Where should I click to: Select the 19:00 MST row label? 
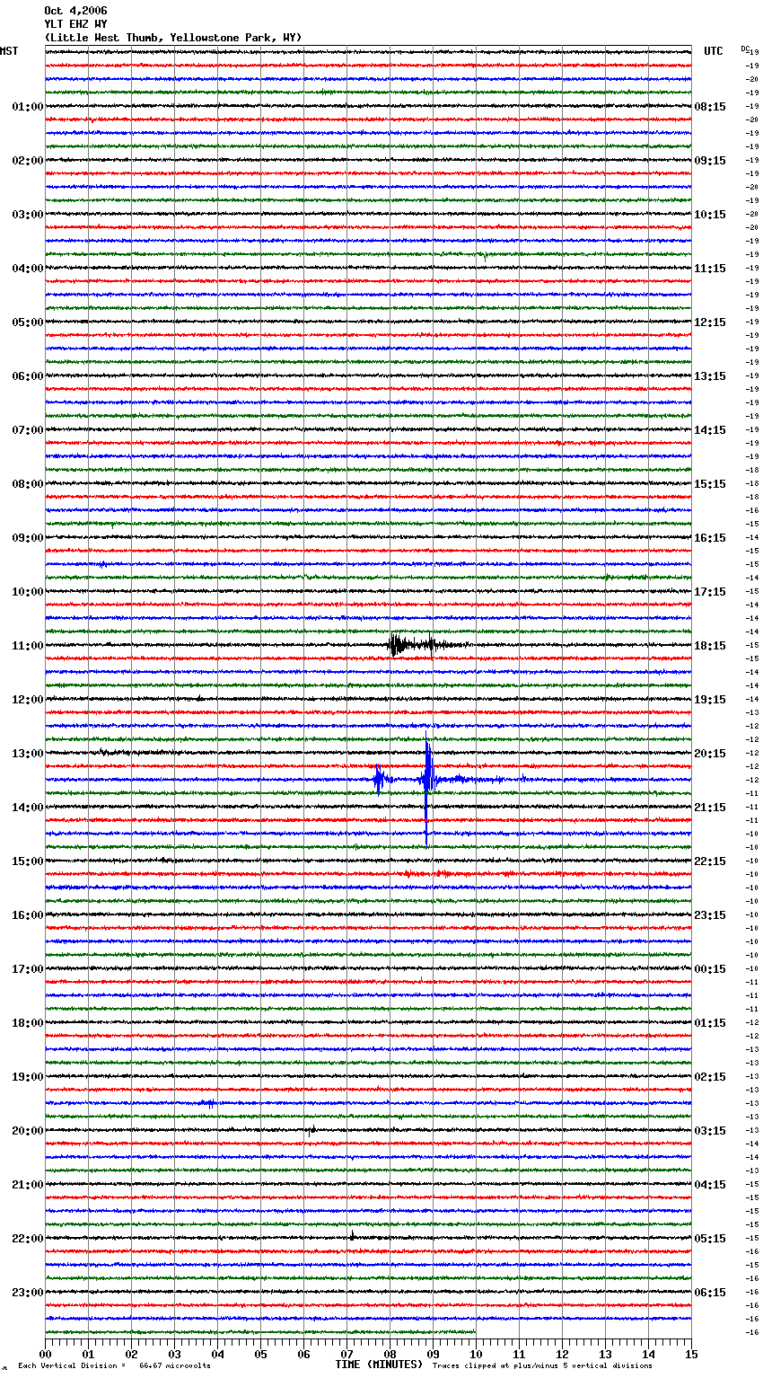coord(27,1077)
